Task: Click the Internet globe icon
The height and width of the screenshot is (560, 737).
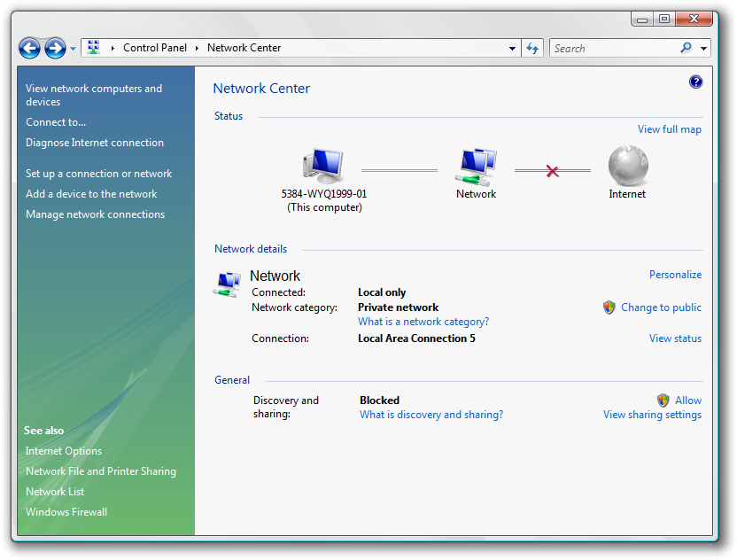Action: [627, 167]
